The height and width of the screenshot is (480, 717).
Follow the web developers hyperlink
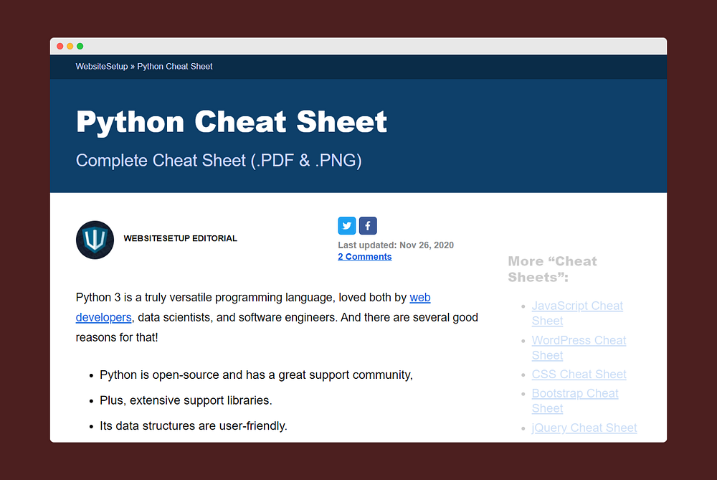pos(419,297)
